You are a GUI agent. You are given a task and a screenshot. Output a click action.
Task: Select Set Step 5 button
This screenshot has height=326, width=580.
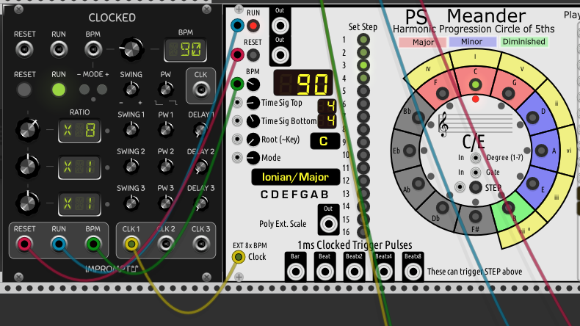point(363,91)
